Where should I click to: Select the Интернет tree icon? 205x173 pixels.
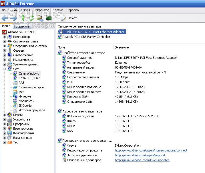coord(15,96)
